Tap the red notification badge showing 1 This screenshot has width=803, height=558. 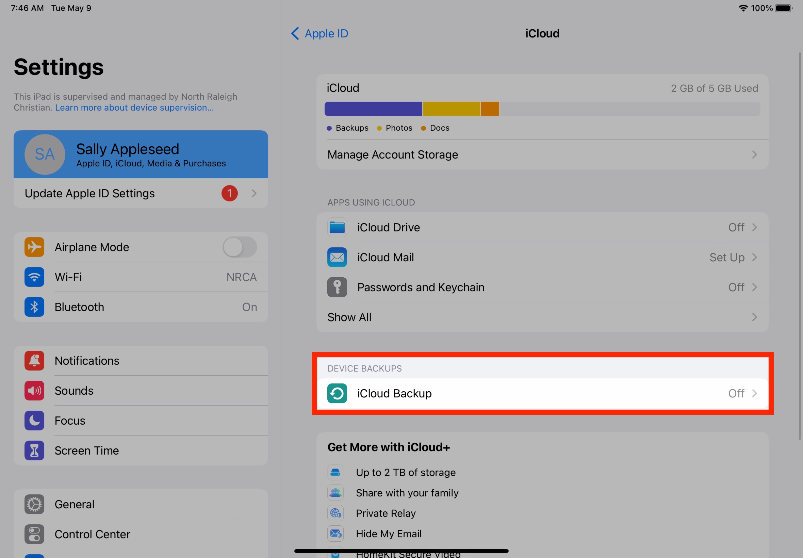(229, 193)
